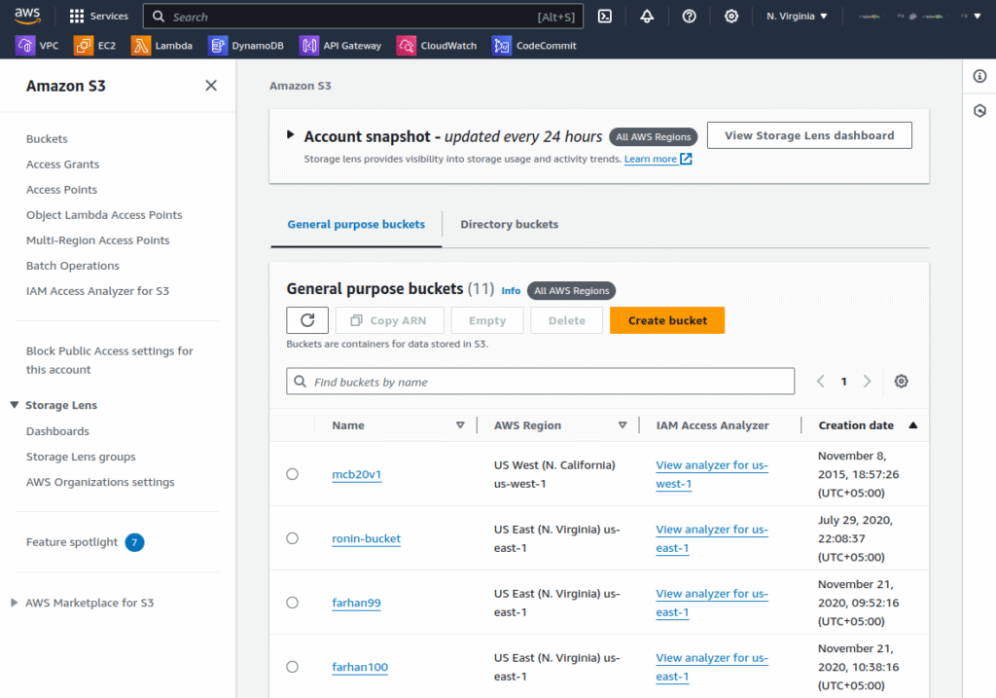The image size is (996, 698).
Task: Click the Find buckets by name field
Action: [x=541, y=382]
